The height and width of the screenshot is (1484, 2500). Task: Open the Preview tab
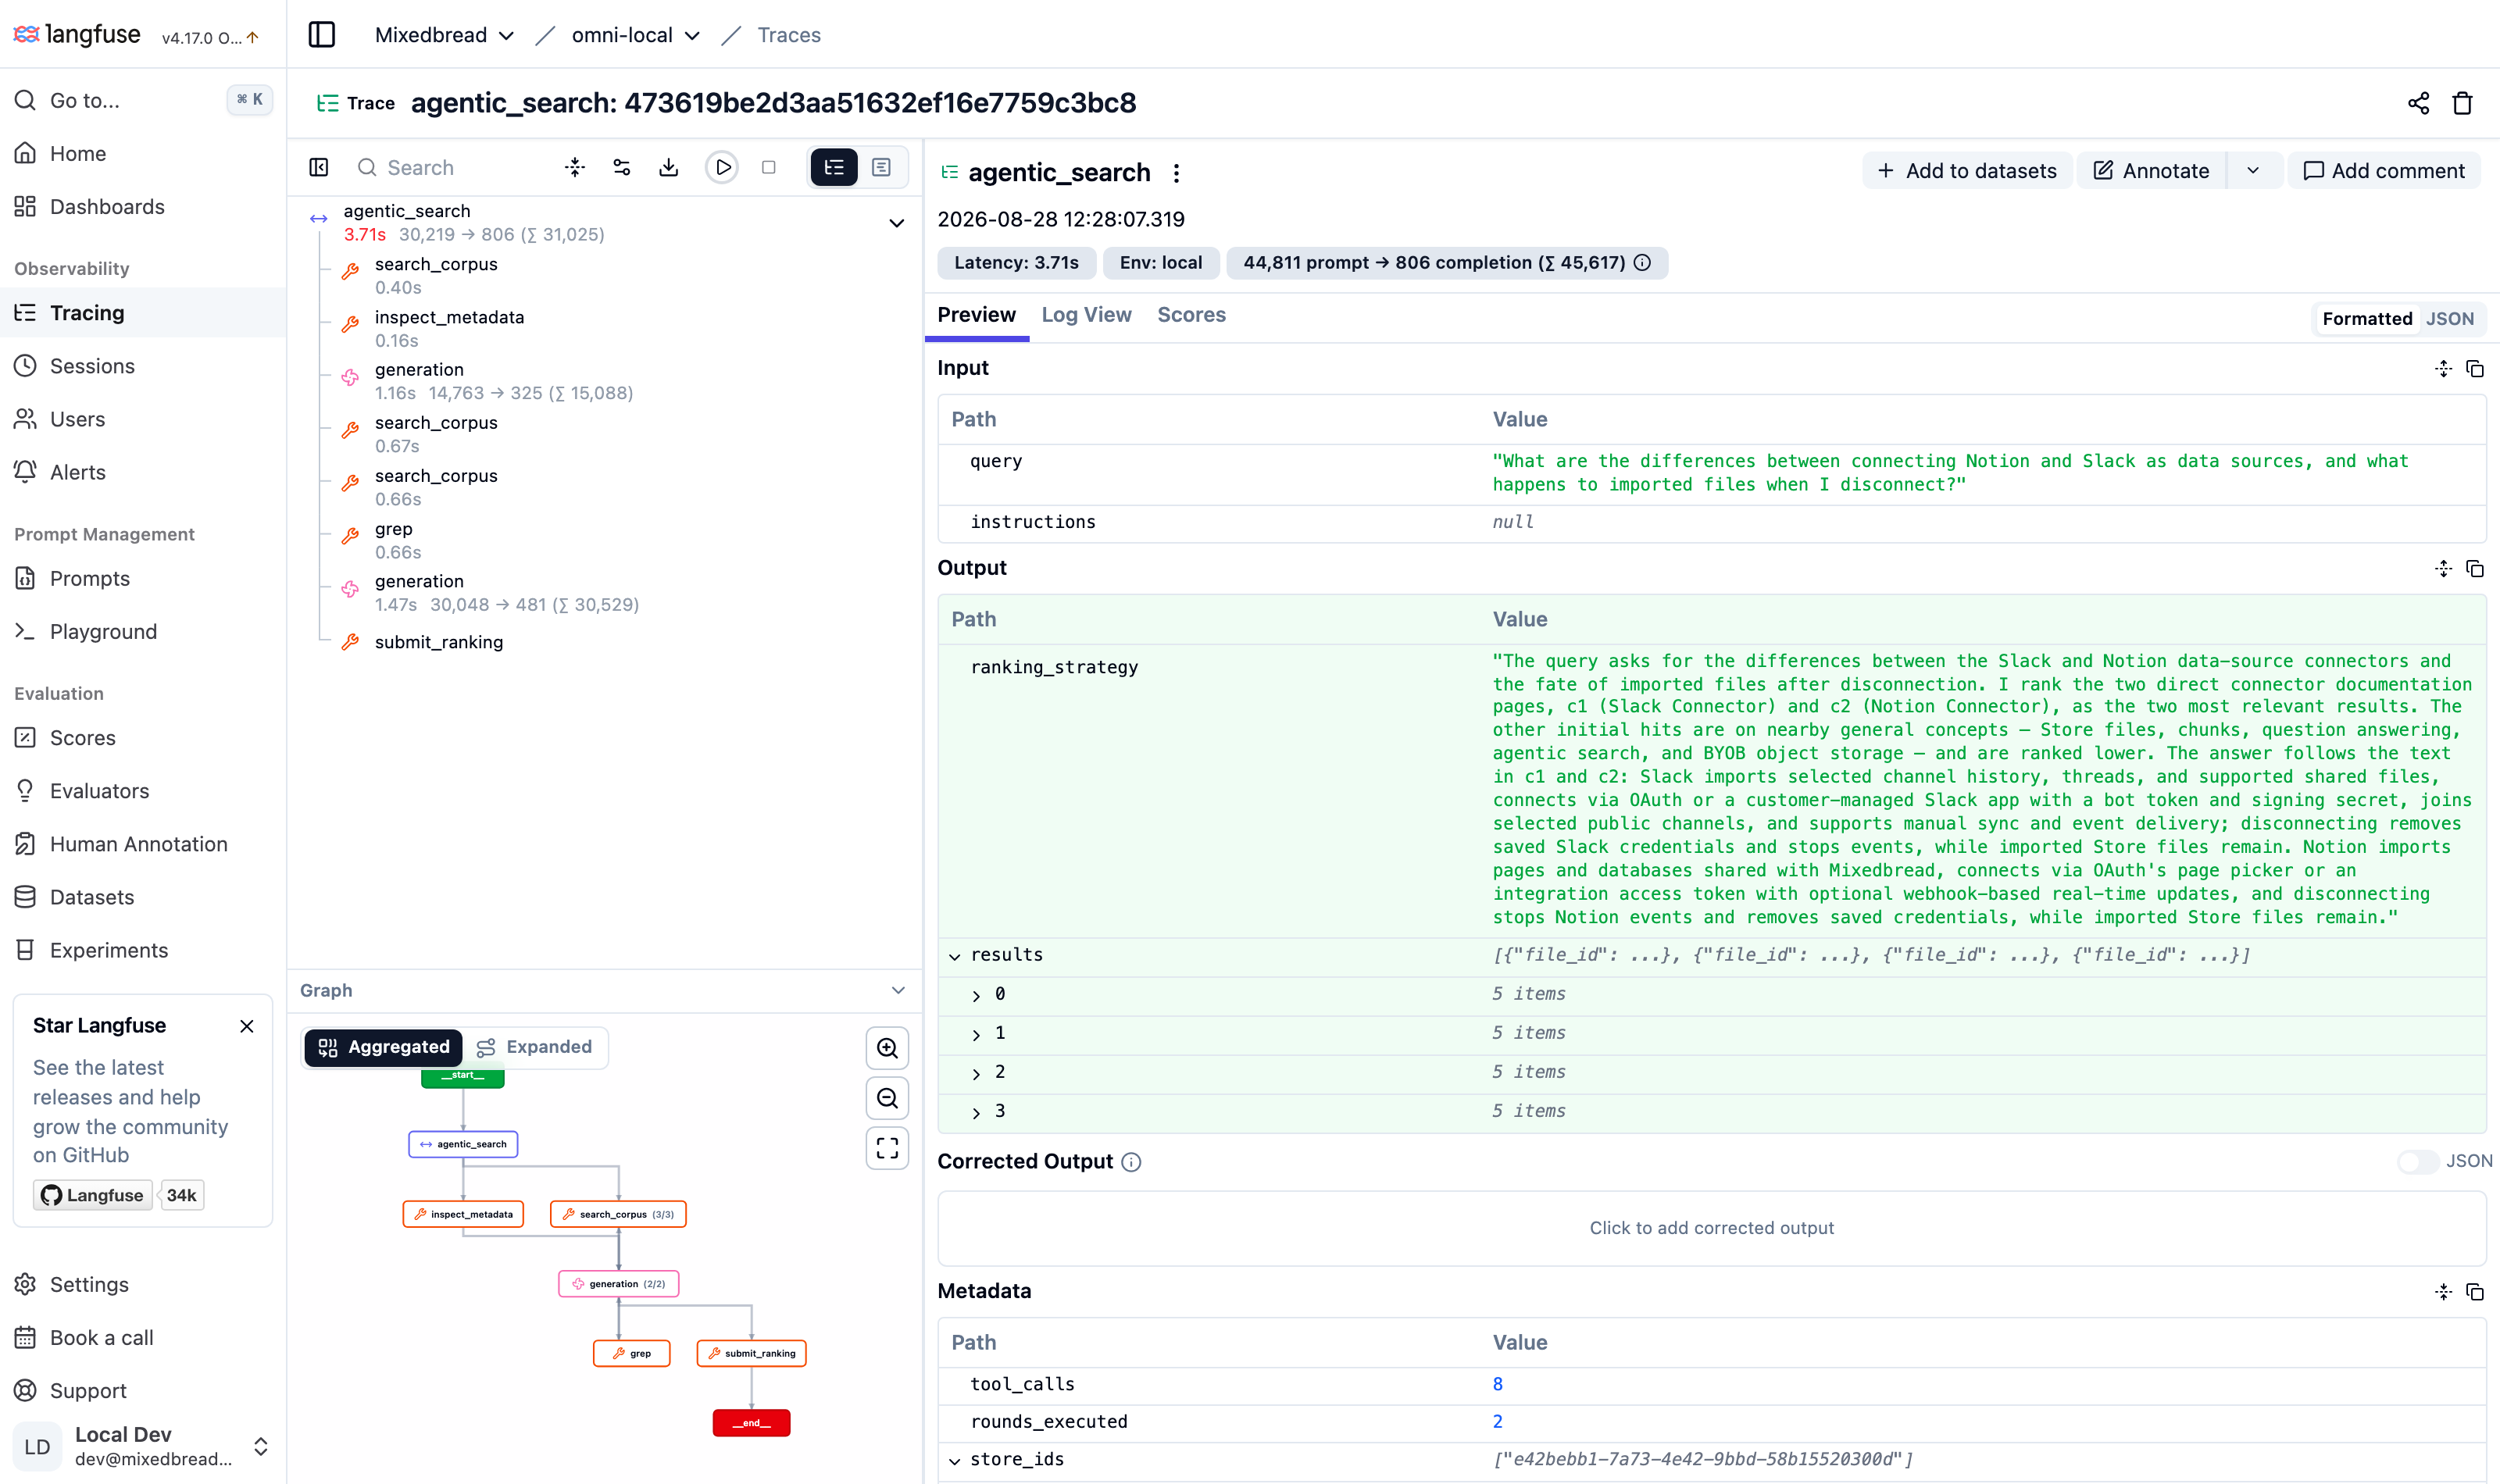(x=976, y=315)
